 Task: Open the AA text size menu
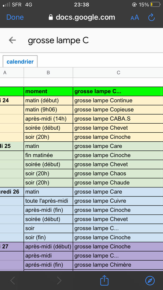click(135, 18)
